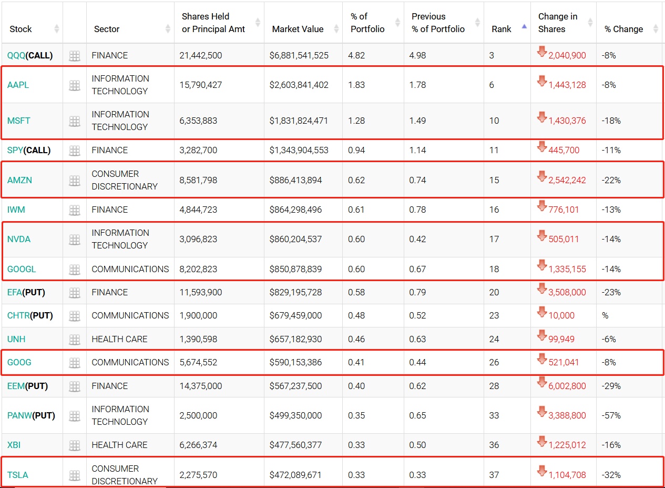This screenshot has height=488, width=665.
Task: Open the MSFT ticker link
Action: click(19, 121)
